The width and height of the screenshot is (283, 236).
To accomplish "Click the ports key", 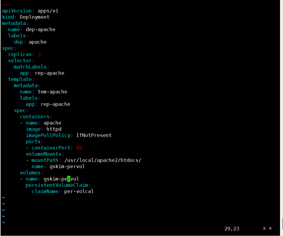I will click(33, 142).
